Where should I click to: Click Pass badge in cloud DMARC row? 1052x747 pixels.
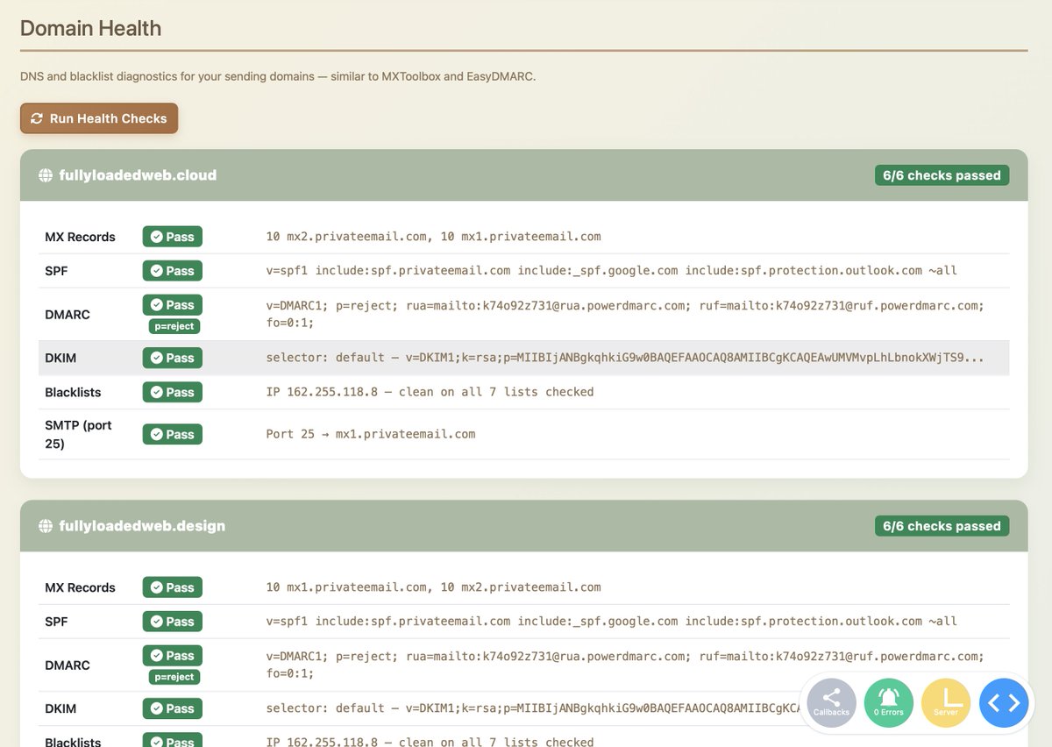pyautogui.click(x=173, y=305)
